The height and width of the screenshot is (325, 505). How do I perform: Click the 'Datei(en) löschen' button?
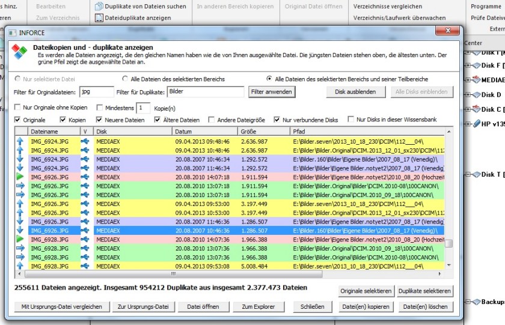(x=425, y=306)
